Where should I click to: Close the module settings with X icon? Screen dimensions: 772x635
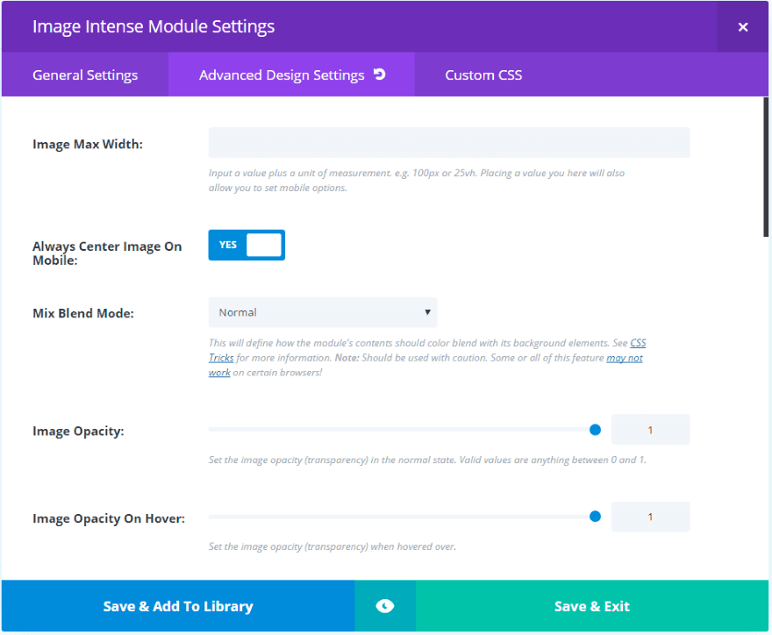[x=743, y=27]
